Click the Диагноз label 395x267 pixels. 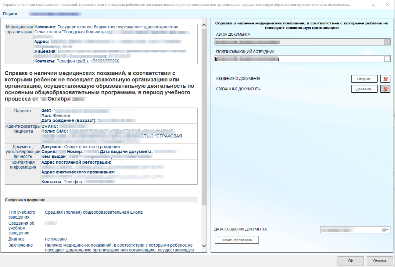[16, 239]
